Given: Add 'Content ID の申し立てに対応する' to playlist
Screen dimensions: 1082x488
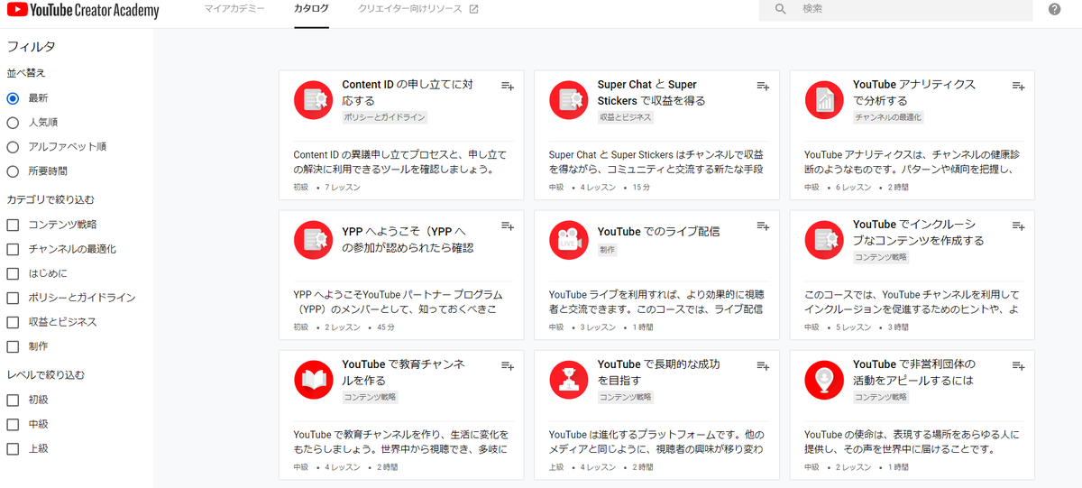Looking at the screenshot, I should point(508,86).
